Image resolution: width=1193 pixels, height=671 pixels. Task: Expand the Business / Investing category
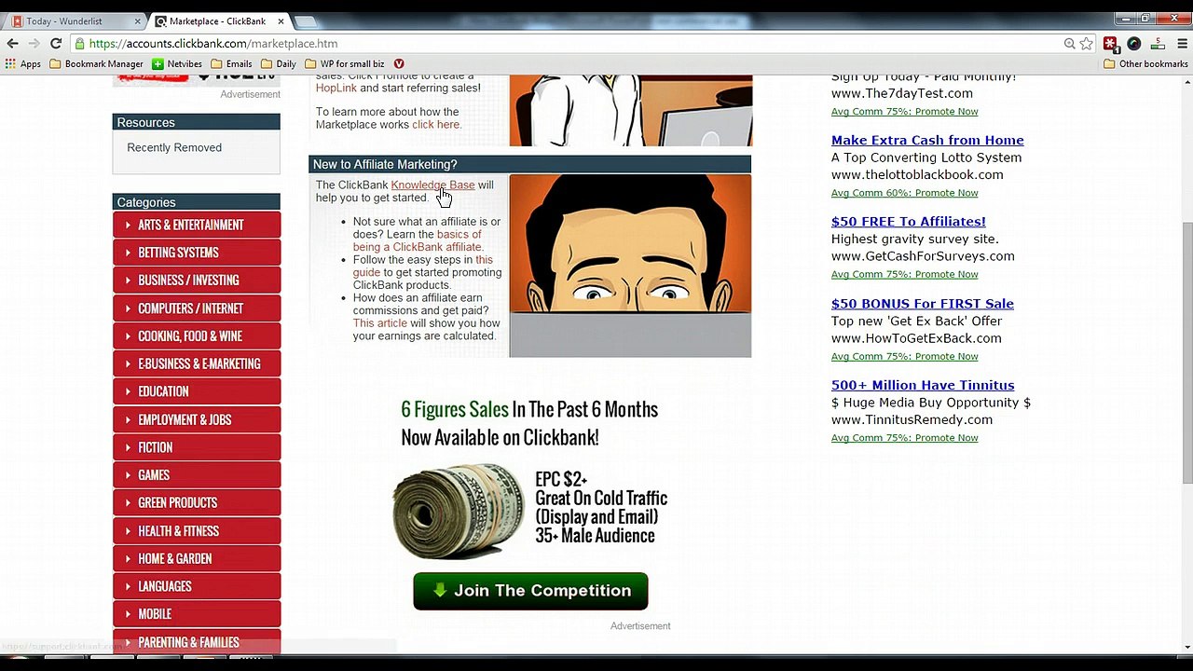click(x=197, y=281)
